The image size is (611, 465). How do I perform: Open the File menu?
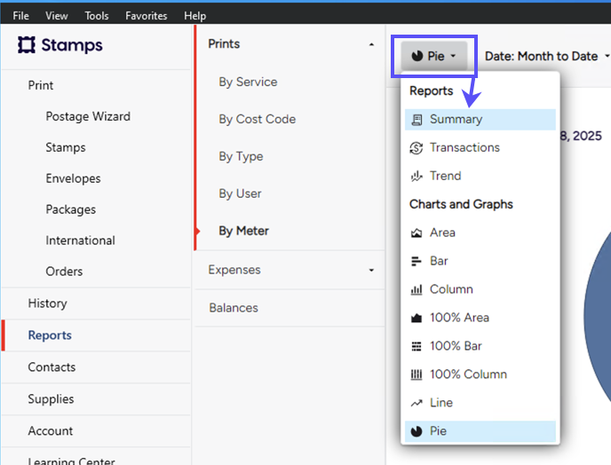pos(20,16)
